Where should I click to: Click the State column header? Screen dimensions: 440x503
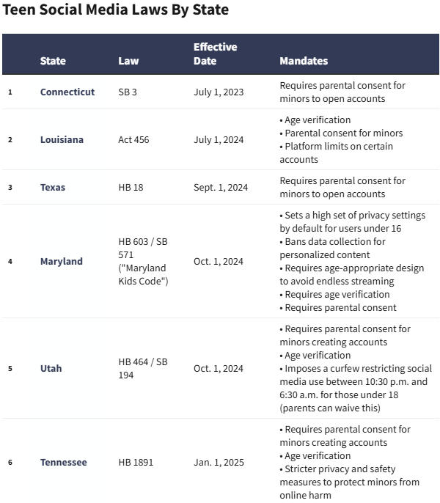click(x=53, y=61)
